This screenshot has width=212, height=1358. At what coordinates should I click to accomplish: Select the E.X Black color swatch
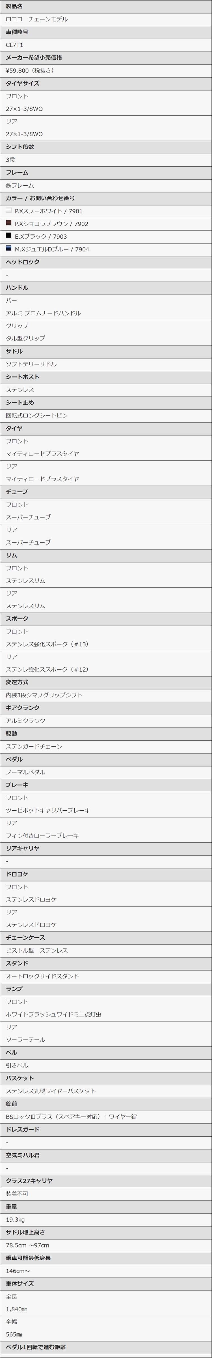pos(8,236)
